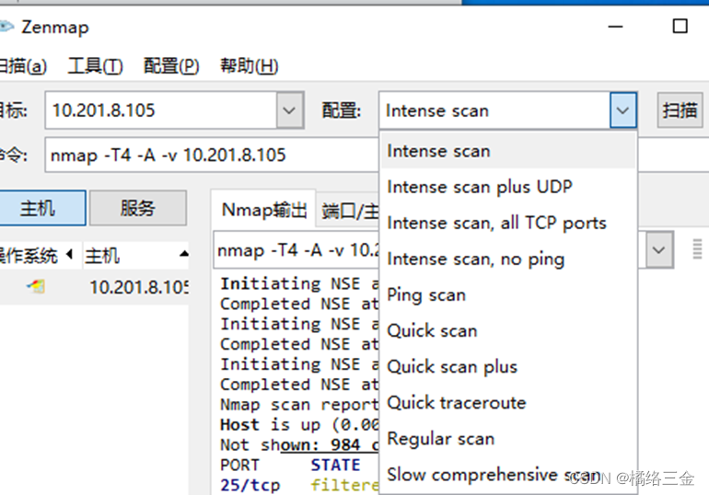Viewport: 709px width, 495px height.
Task: Click the 'Host is up' output line
Action: [299, 425]
